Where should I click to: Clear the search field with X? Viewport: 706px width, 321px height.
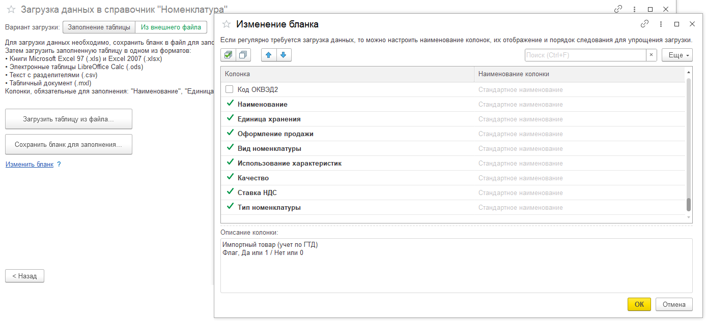click(651, 55)
